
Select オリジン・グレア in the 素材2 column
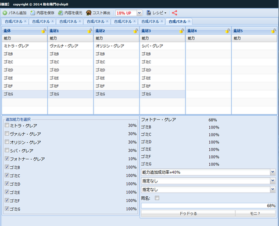pos(116,46)
